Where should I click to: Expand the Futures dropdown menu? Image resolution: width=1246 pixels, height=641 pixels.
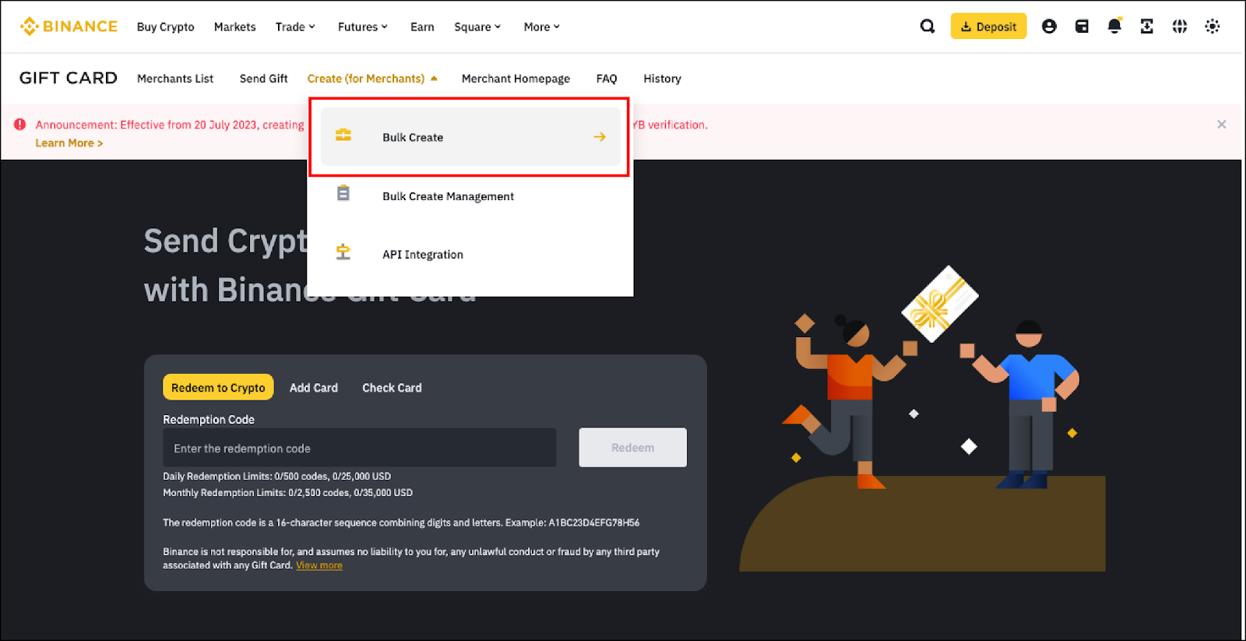362,26
